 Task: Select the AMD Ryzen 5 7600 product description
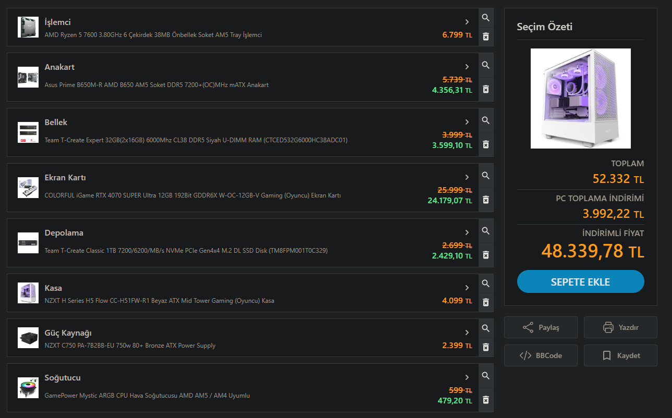153,35
